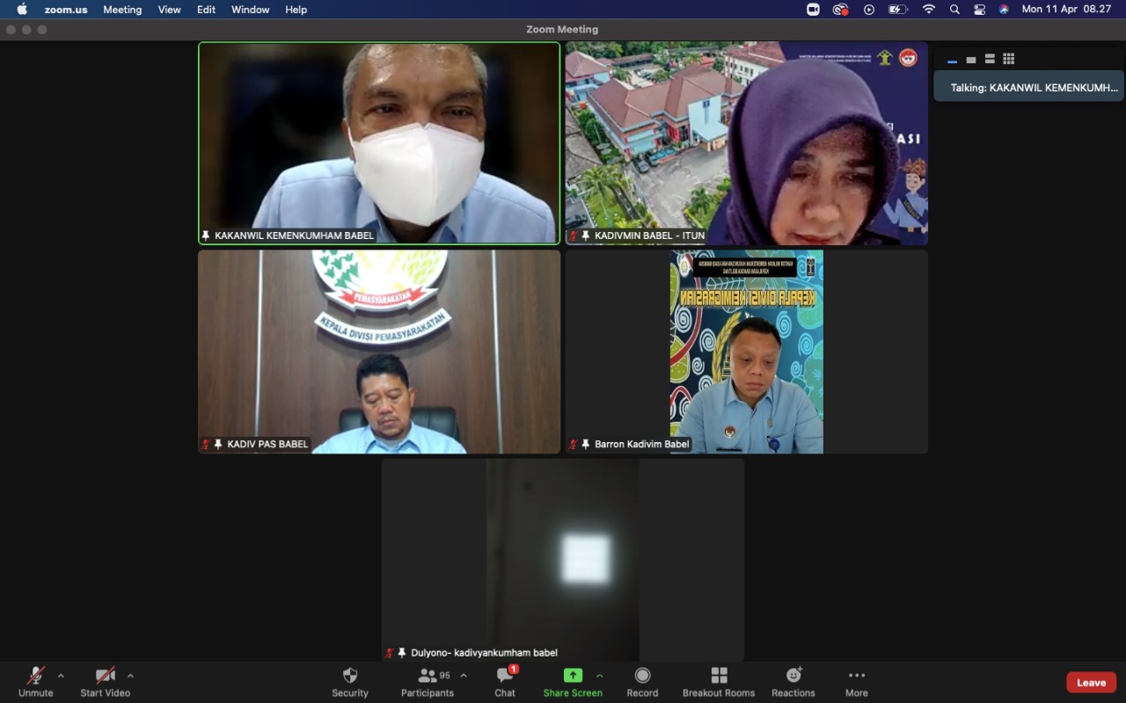This screenshot has width=1126, height=703.
Task: Click the green Share Screen icon
Action: pos(573,676)
